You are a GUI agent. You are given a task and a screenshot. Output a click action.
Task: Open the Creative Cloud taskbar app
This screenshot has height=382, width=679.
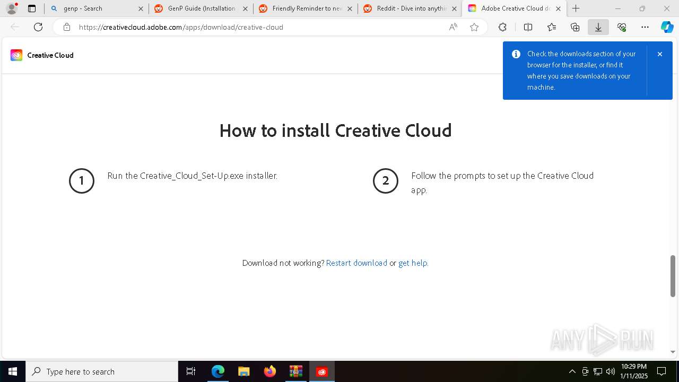coord(322,371)
